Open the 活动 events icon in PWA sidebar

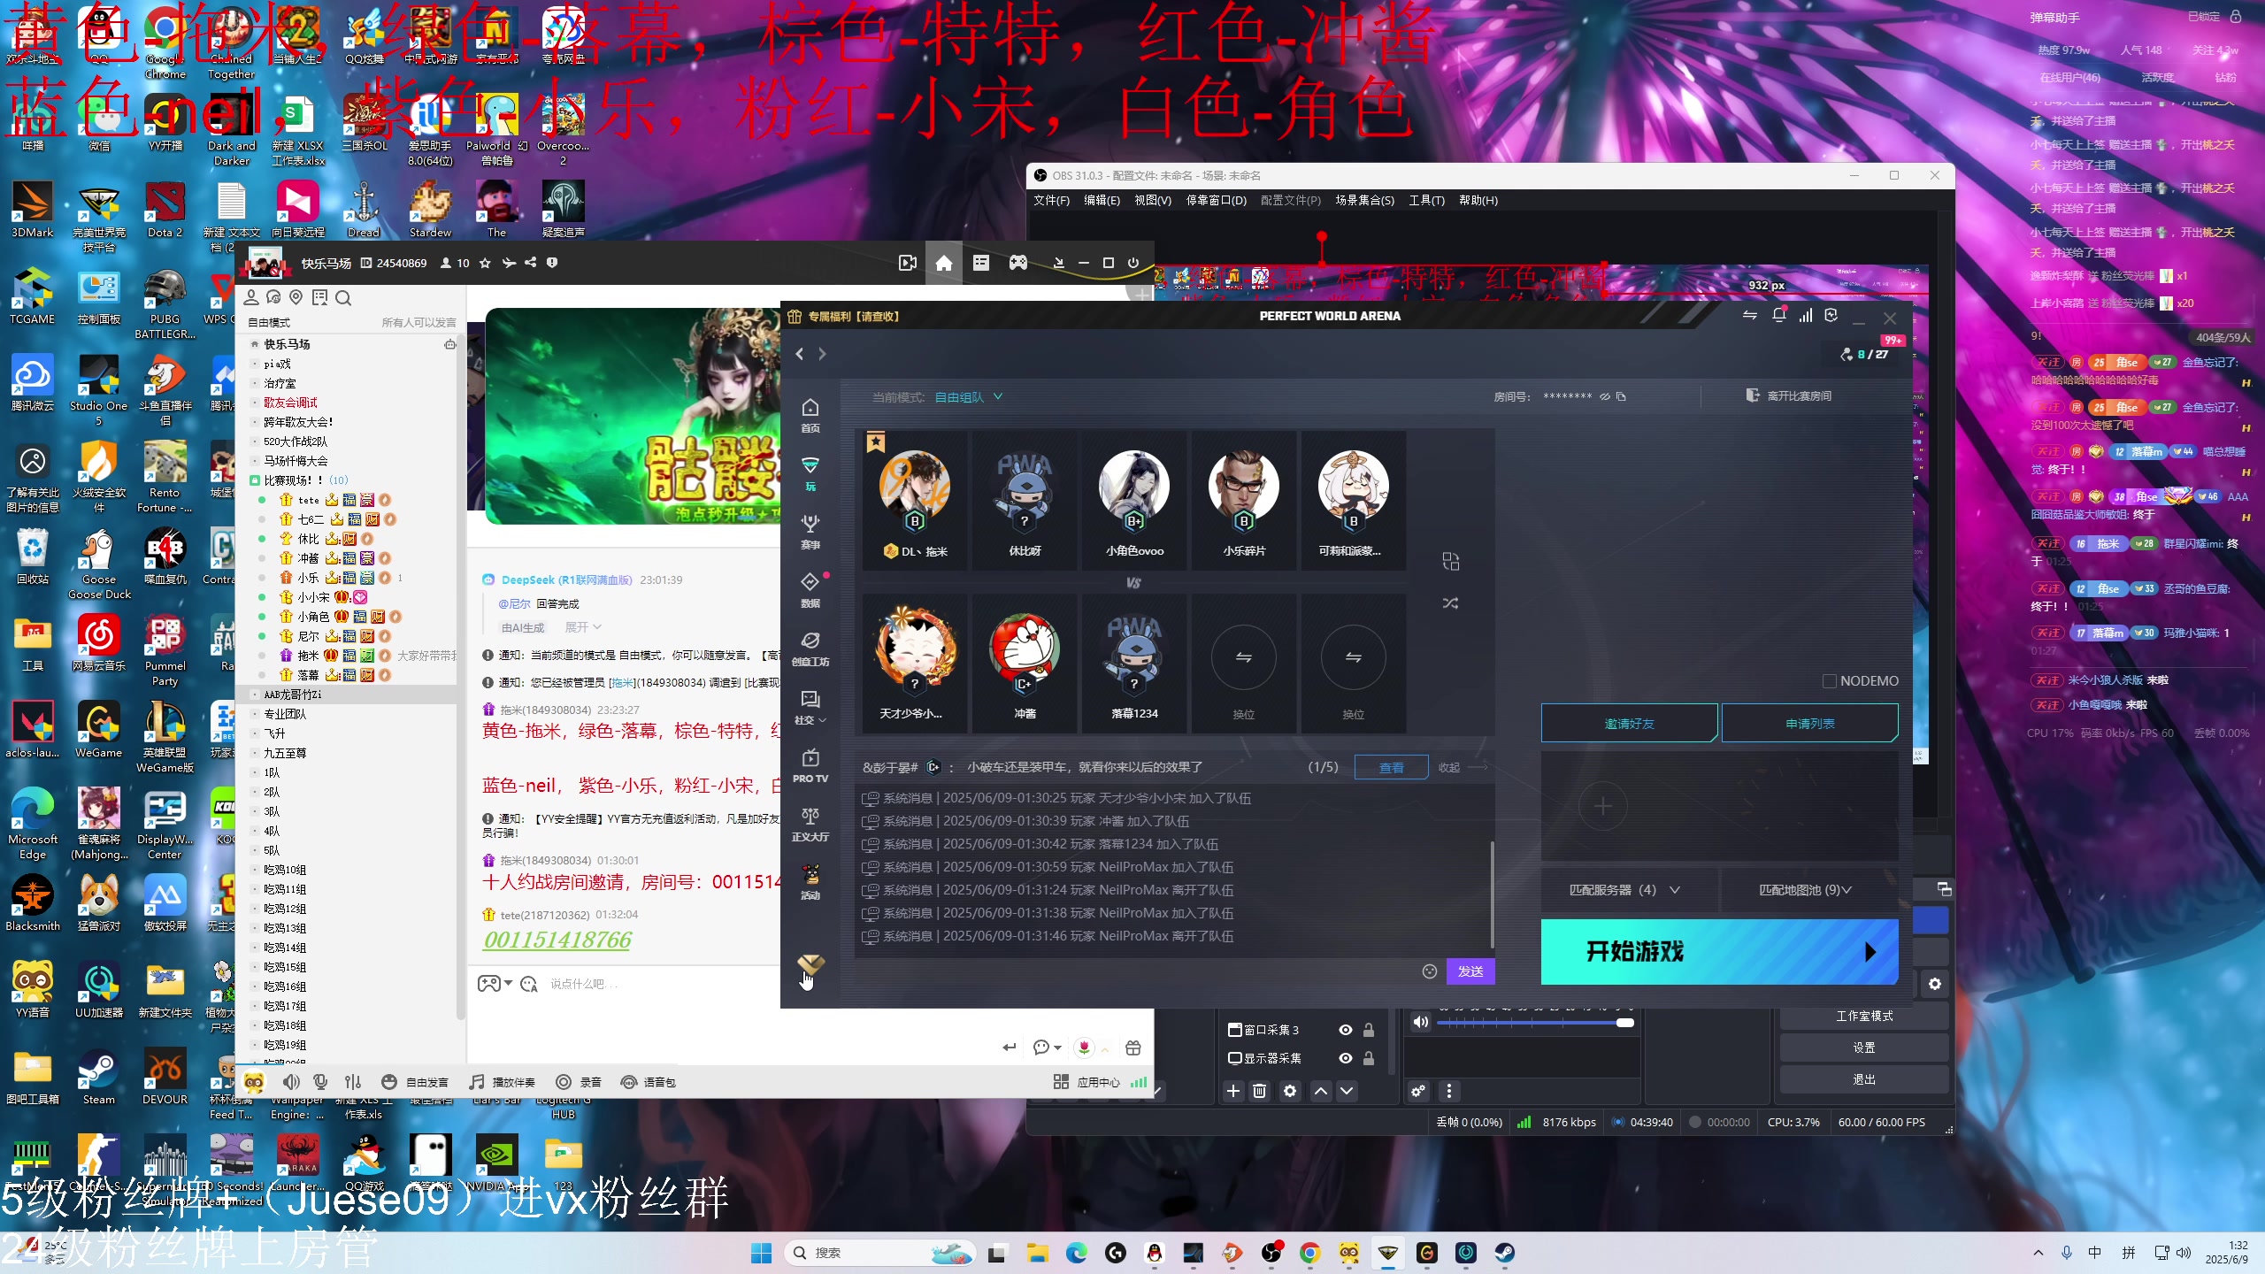810,882
